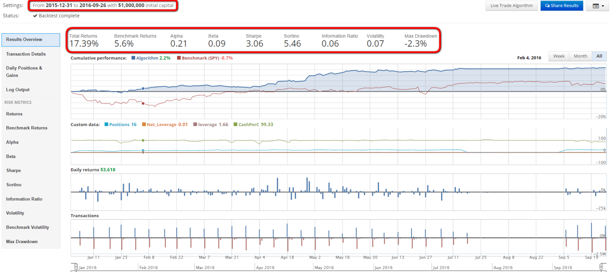Click the Volatility 0.07 value
This screenshot has width=611, height=272.
click(375, 44)
